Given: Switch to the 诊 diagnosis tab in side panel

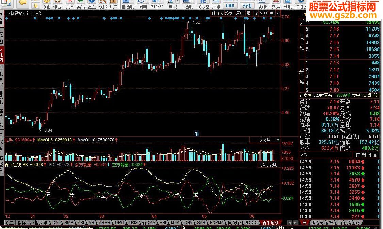Looking at the screenshot, I should [x=313, y=223].
